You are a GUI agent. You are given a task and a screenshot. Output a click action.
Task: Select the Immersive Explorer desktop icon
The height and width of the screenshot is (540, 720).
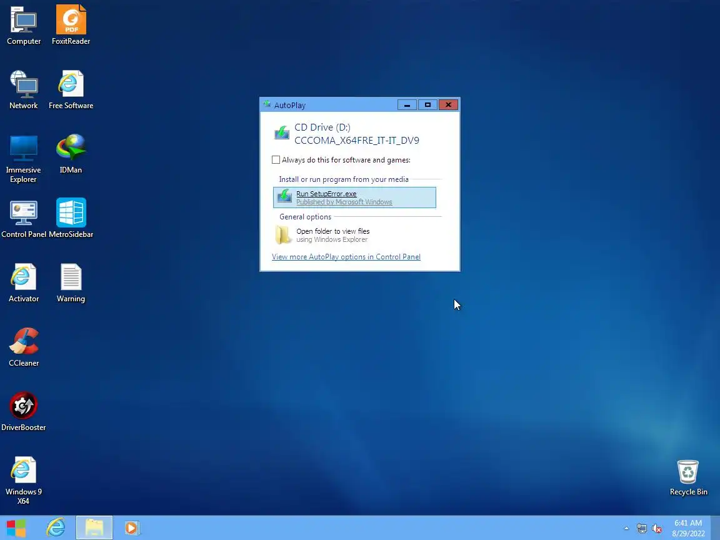[23, 159]
